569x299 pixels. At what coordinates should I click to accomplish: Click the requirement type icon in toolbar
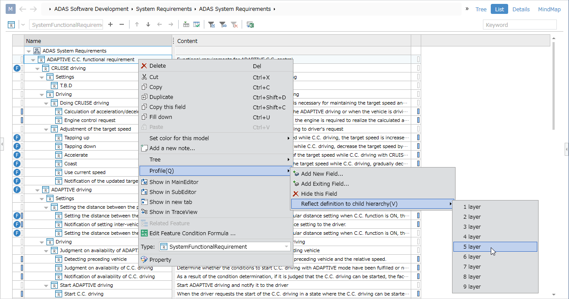[x=11, y=25]
